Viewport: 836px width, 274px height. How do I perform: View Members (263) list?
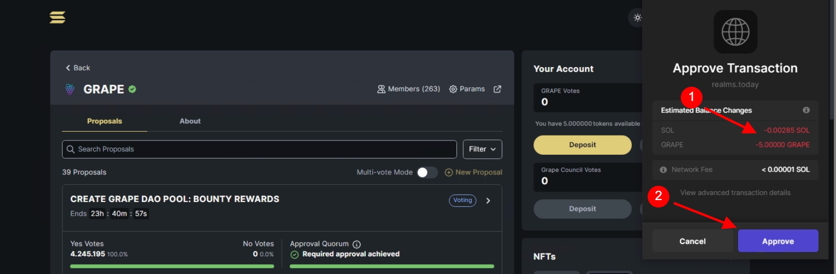[x=408, y=89]
